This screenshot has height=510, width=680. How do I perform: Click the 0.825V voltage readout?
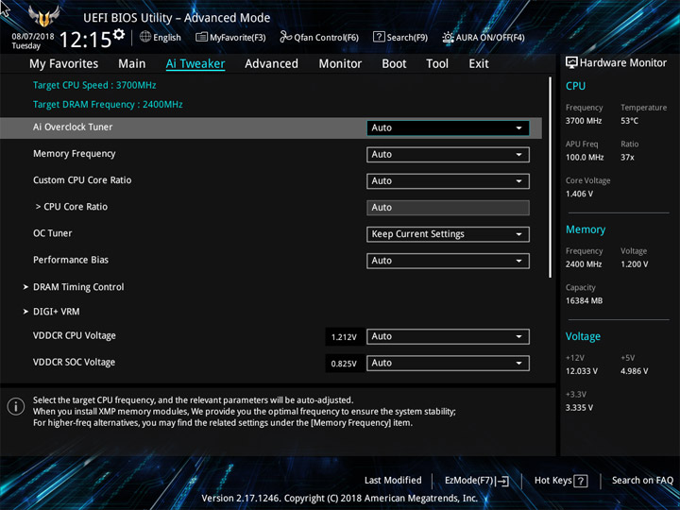point(345,364)
